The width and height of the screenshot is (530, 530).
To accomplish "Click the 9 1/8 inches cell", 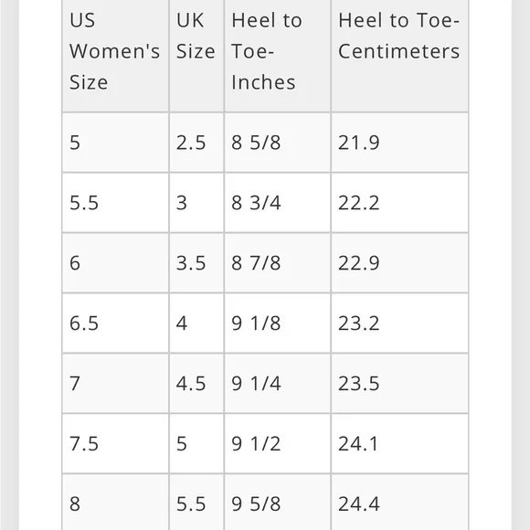I will click(x=277, y=323).
